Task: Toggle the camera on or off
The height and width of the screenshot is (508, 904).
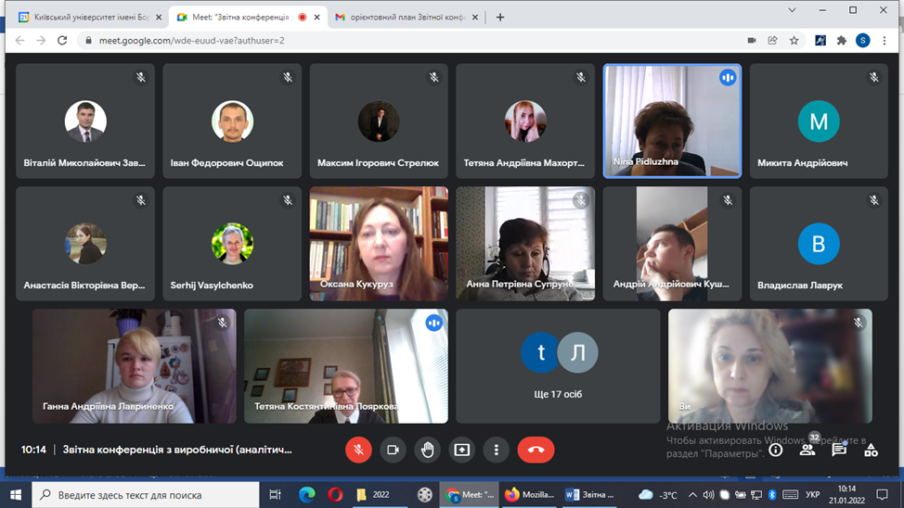Action: [393, 450]
